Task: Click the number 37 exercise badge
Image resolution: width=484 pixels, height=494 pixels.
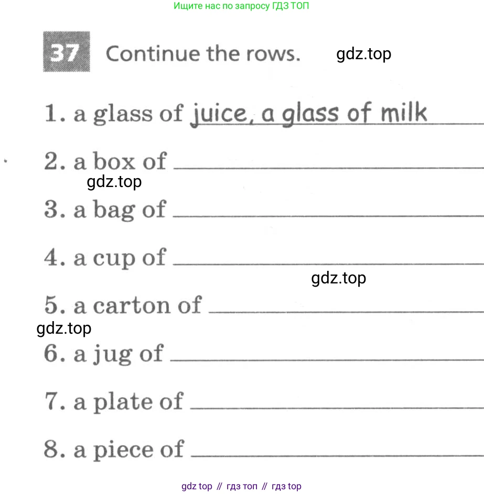Action: tap(66, 52)
